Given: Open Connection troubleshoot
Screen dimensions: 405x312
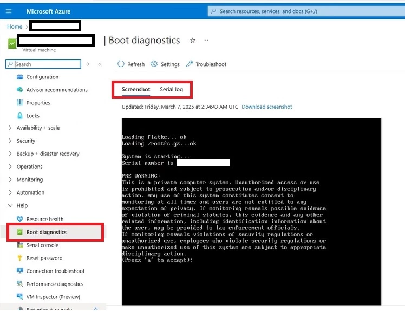Looking at the screenshot, I should (x=56, y=271).
